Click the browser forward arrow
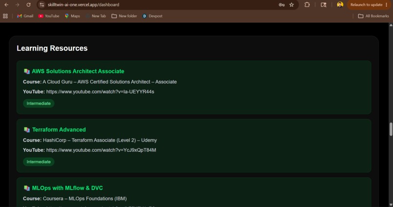The height and width of the screenshot is (207, 393). pyautogui.click(x=17, y=5)
